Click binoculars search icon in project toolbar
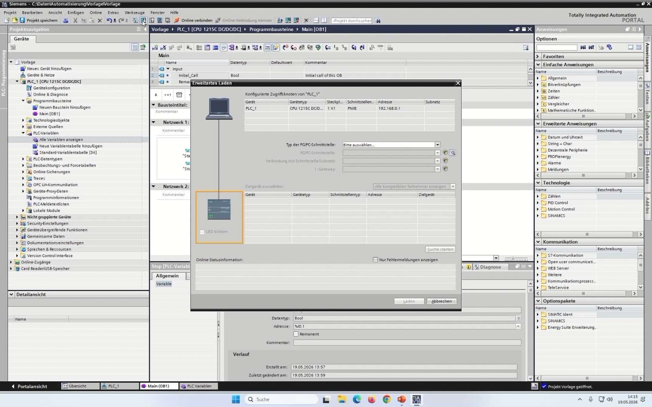Viewport: 652px width, 407px height. [x=378, y=20]
